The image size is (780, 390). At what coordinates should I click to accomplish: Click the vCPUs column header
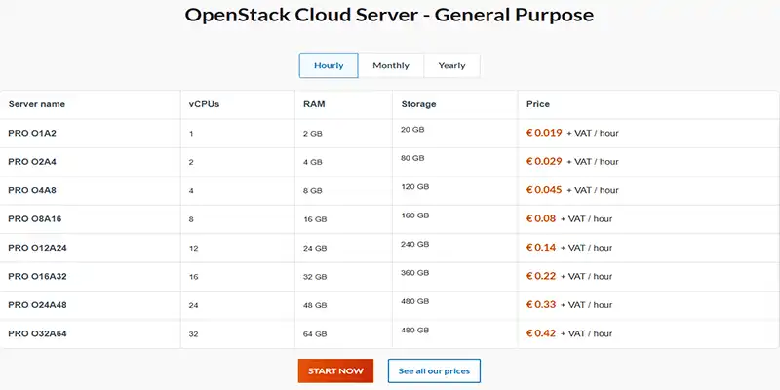[204, 104]
